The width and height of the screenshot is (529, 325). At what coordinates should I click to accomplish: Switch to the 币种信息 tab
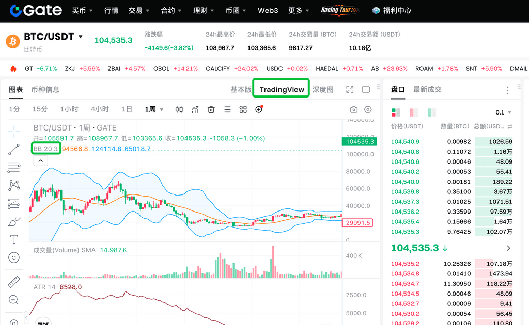point(45,89)
